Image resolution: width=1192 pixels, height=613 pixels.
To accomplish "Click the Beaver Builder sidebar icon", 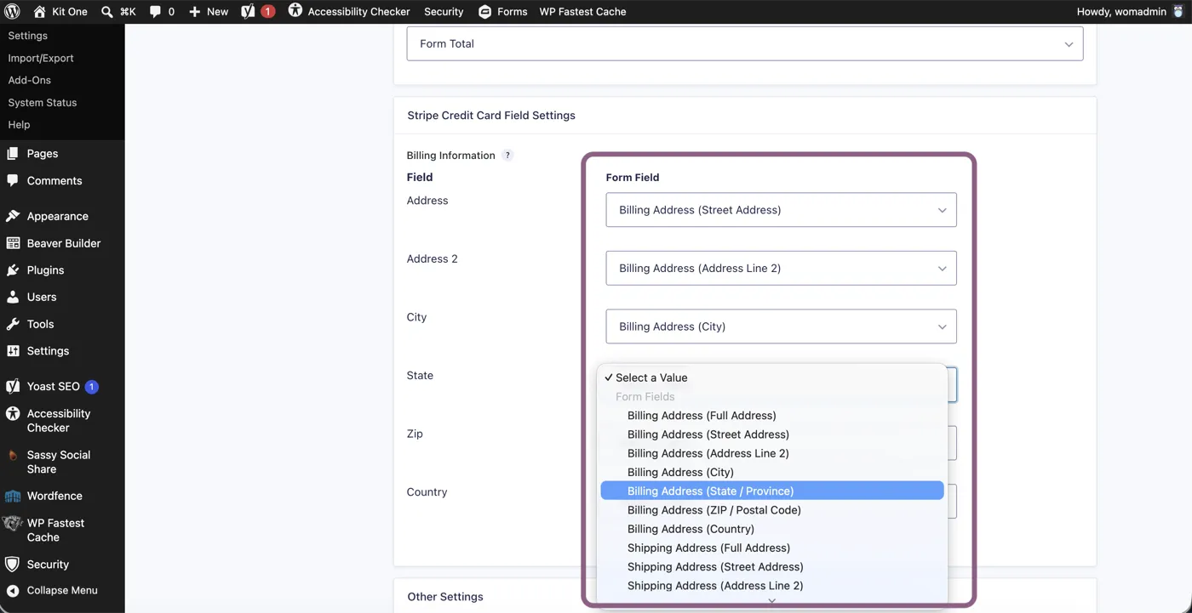I will coord(13,243).
